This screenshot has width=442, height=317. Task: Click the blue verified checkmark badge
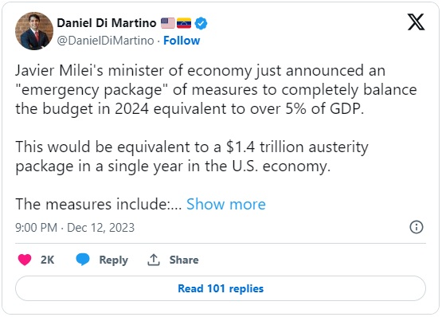(201, 23)
